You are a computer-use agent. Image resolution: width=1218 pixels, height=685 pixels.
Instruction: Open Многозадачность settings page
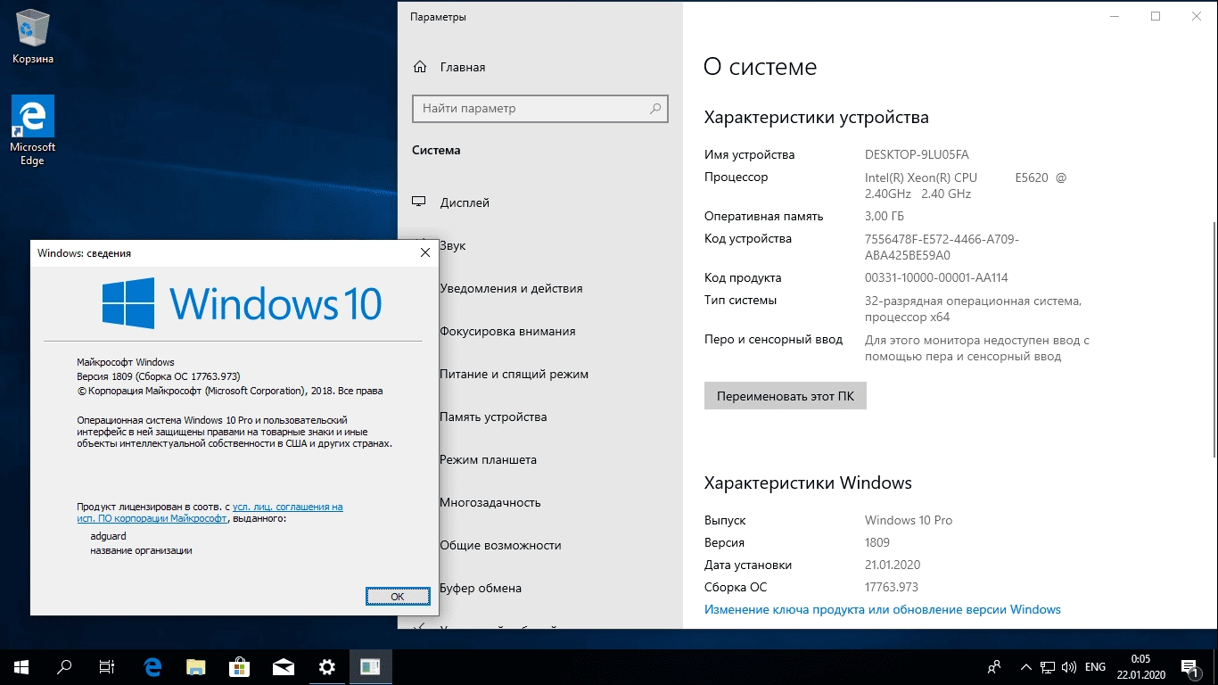coord(490,502)
